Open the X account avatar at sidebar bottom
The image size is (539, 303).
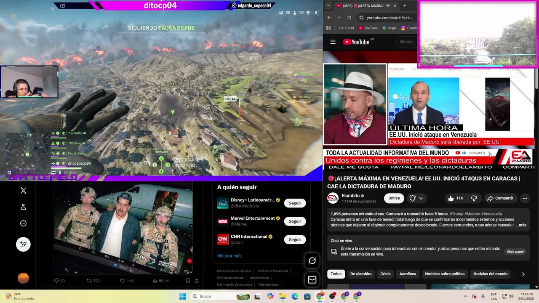pyautogui.click(x=23, y=278)
